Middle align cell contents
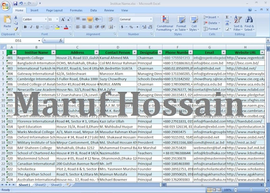Image resolution: width=270 pixels, height=193 pixels. click(x=84, y=19)
